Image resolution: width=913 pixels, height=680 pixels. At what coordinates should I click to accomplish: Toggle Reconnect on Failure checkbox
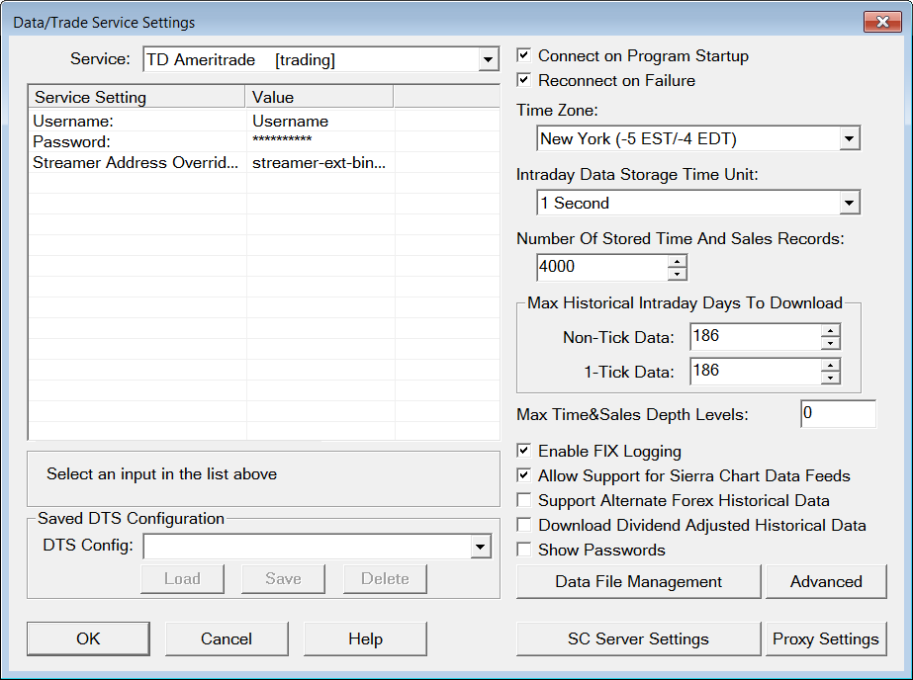[524, 80]
